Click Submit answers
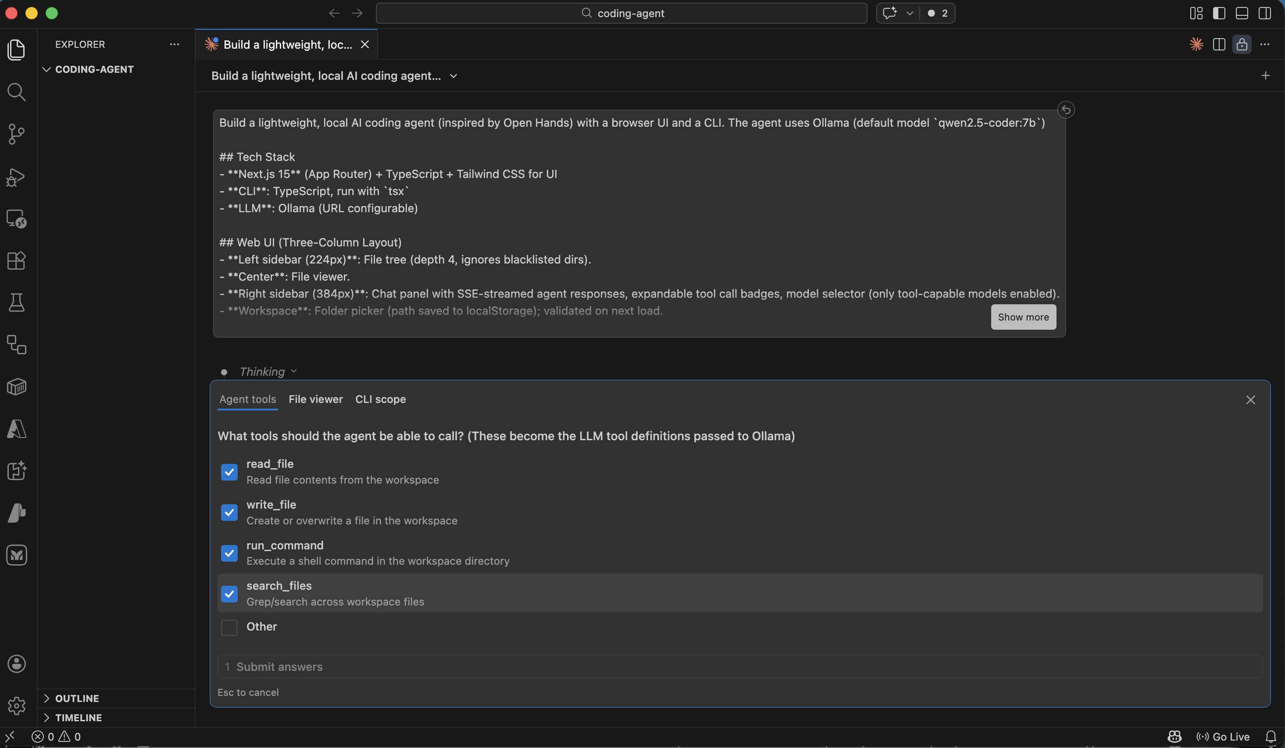The height and width of the screenshot is (748, 1285). [x=279, y=667]
